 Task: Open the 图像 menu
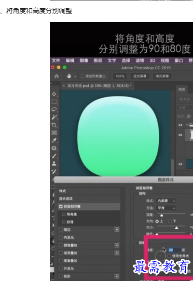(x=84, y=60)
